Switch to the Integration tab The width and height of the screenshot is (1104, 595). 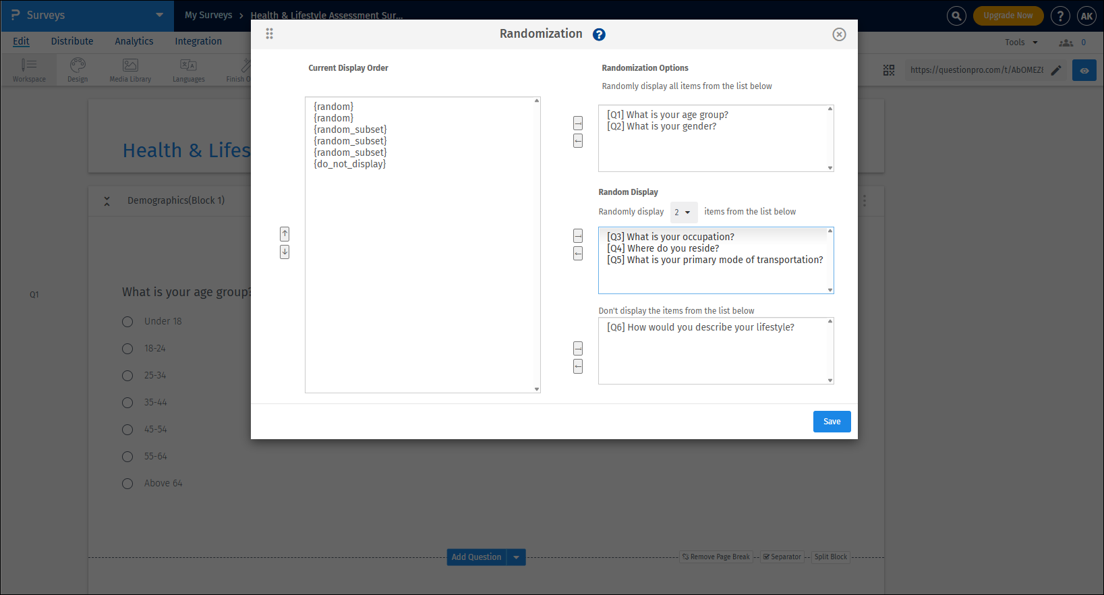click(x=198, y=41)
